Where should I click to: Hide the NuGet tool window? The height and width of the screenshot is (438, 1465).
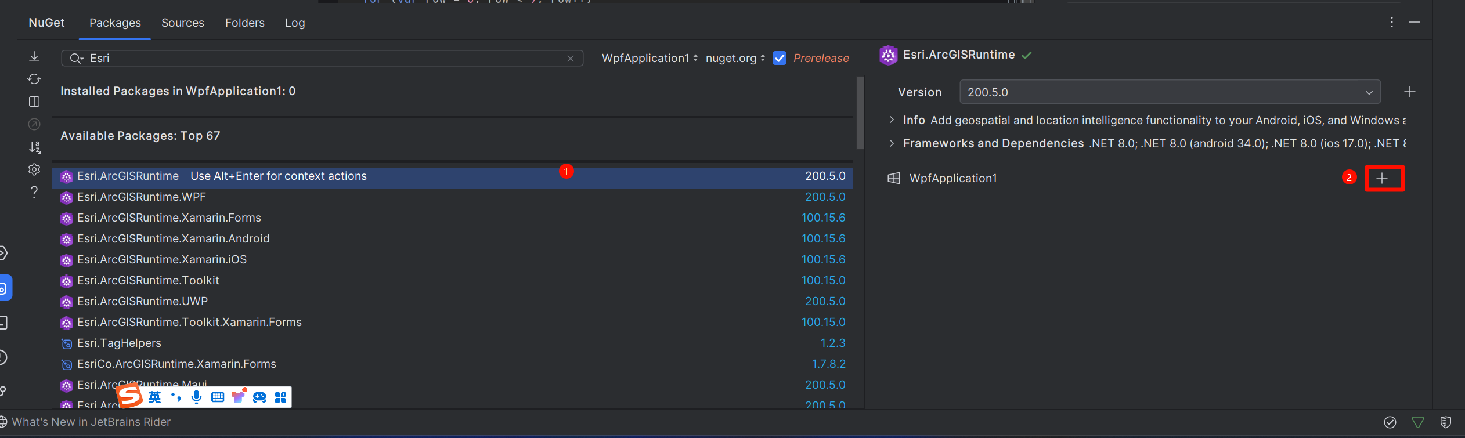point(1415,22)
